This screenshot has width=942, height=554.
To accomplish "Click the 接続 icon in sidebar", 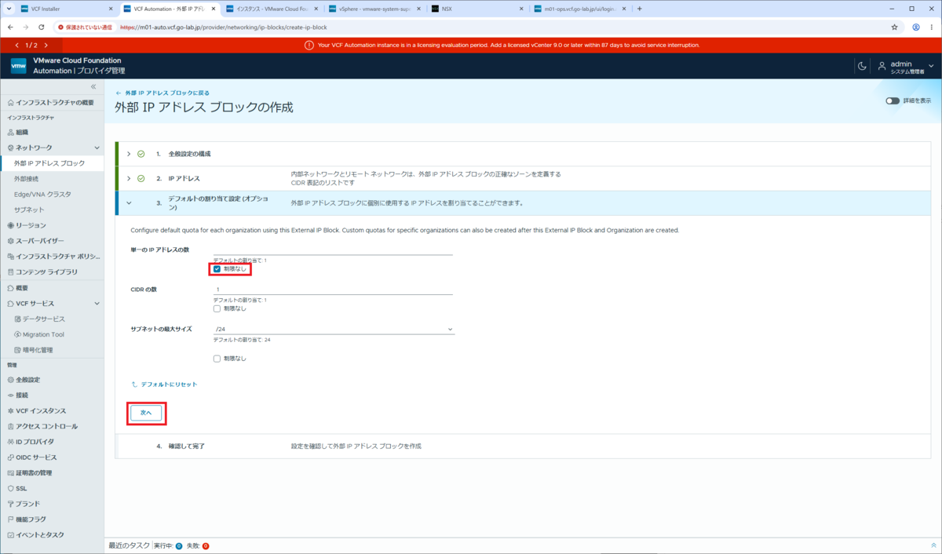I will (x=10, y=395).
